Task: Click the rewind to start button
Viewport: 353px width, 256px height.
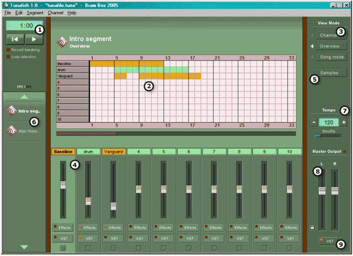Action: 14,40
